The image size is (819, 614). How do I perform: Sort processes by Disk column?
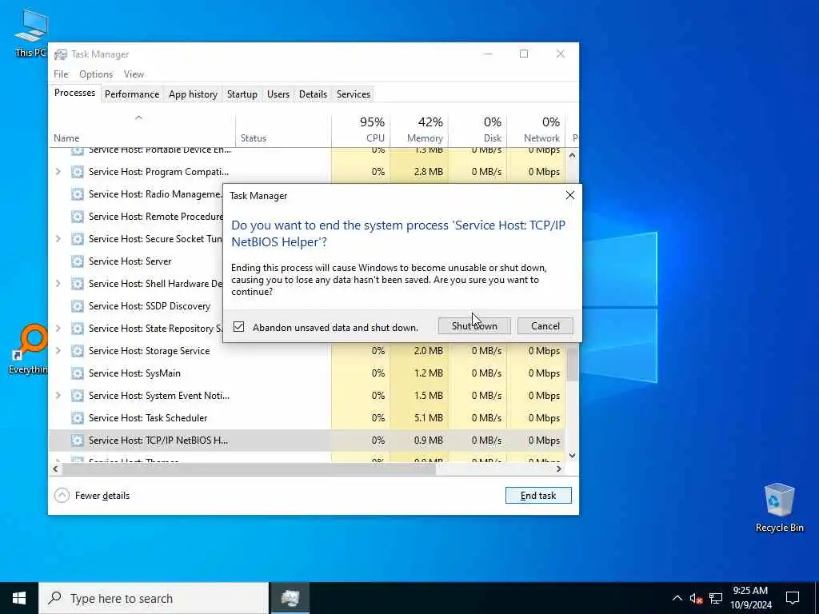click(x=477, y=130)
